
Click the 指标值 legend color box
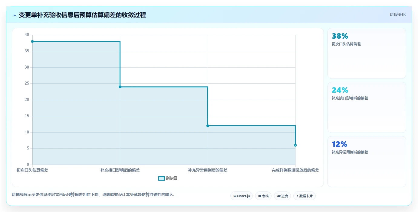click(162, 178)
